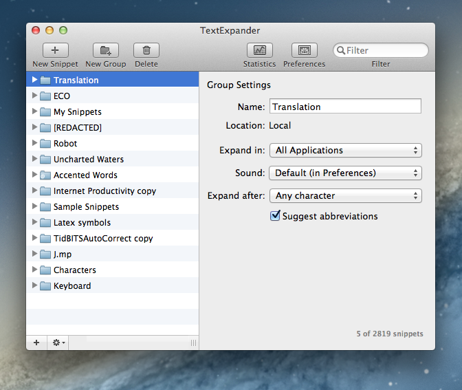Viewport: 462px width, 390px height.
Task: Click the Uncharted Waters folder icon
Action: tap(45, 160)
